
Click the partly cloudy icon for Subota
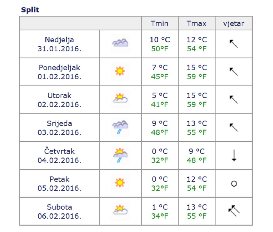(120, 210)
